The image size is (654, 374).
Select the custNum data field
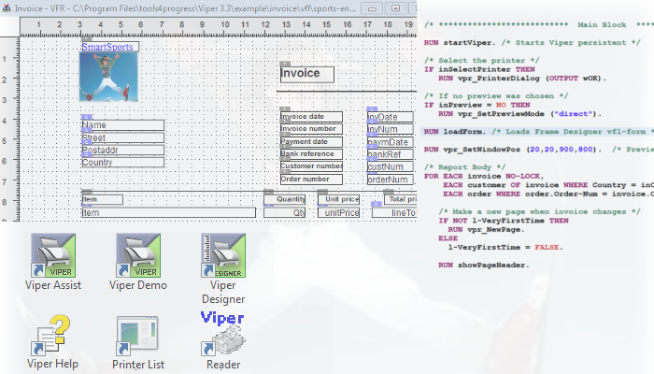point(390,166)
